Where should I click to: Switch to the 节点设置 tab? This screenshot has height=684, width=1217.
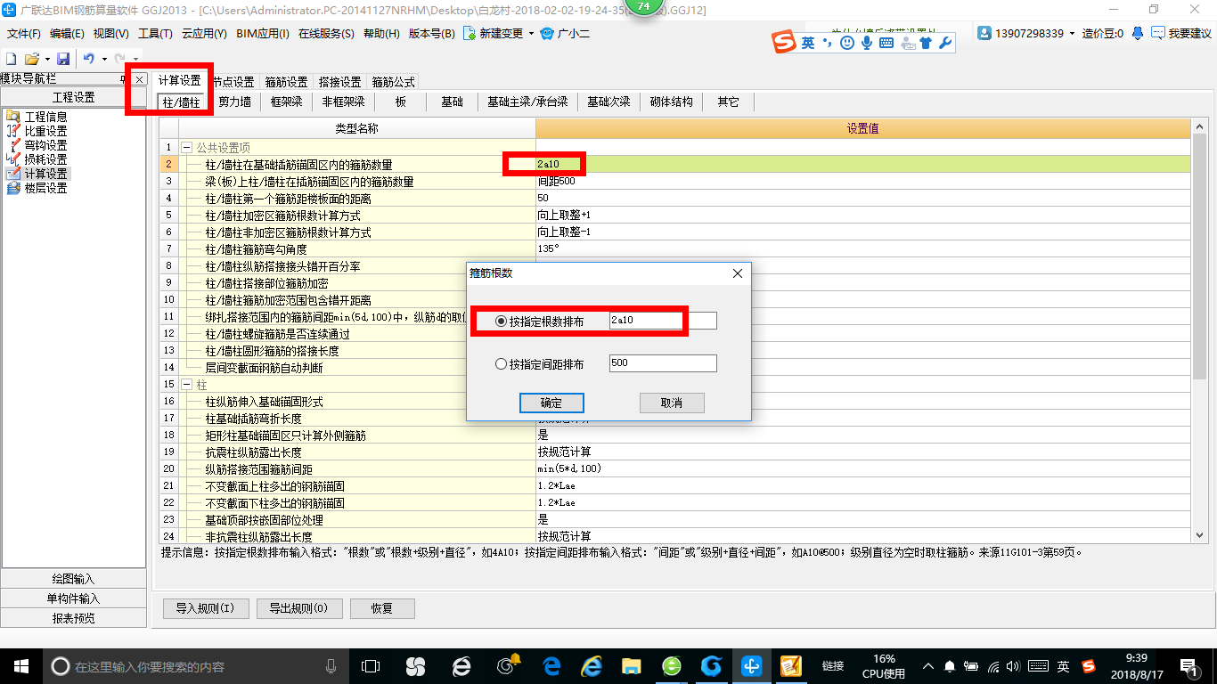233,81
